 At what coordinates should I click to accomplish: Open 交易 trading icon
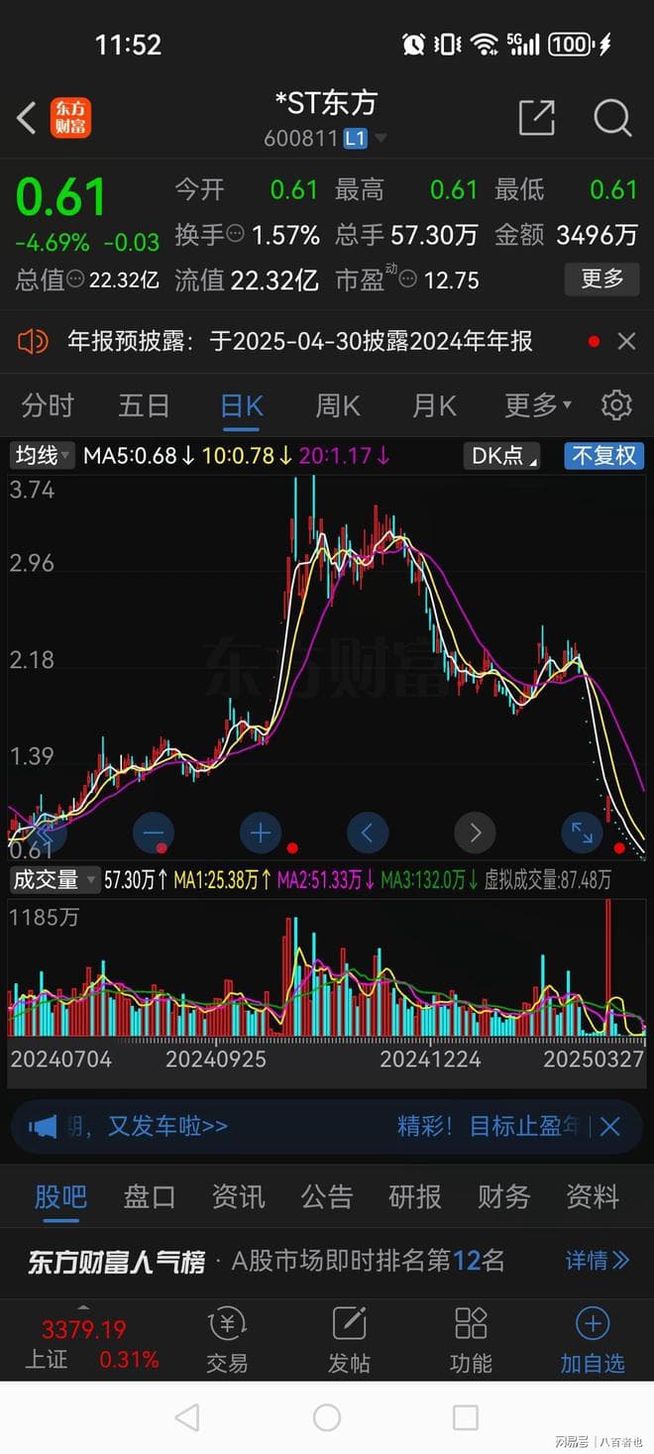click(x=227, y=1340)
